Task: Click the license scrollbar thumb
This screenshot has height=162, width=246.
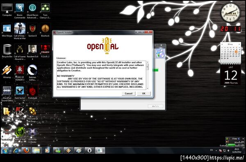Action: [148, 67]
